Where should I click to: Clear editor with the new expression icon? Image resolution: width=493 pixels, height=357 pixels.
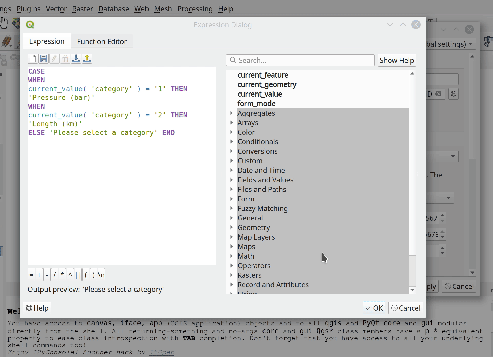tap(33, 59)
